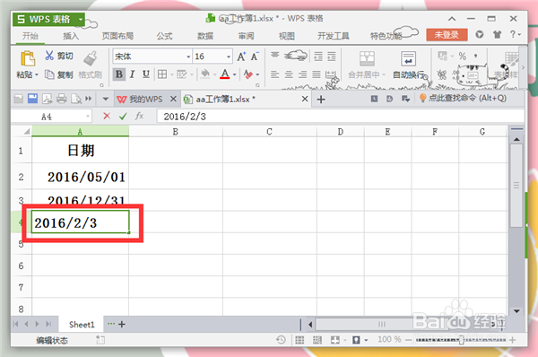
Task: Apply cell borders icon
Action: pyautogui.click(x=162, y=74)
